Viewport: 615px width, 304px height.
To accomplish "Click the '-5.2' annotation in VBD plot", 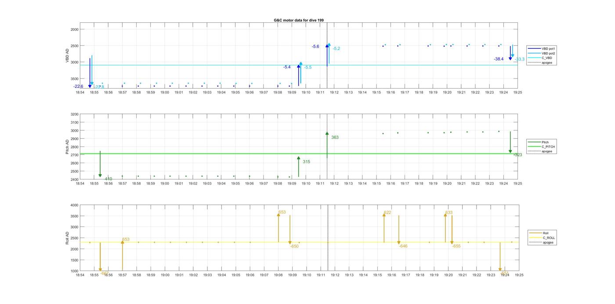I will [x=336, y=49].
